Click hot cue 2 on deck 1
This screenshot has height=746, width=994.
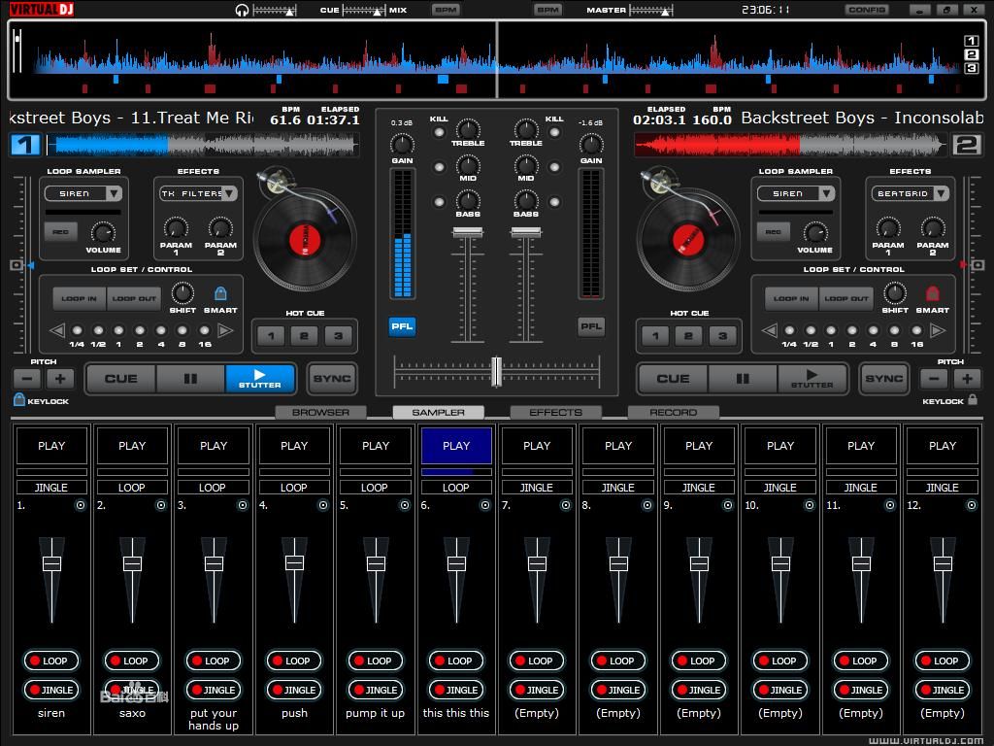(304, 335)
